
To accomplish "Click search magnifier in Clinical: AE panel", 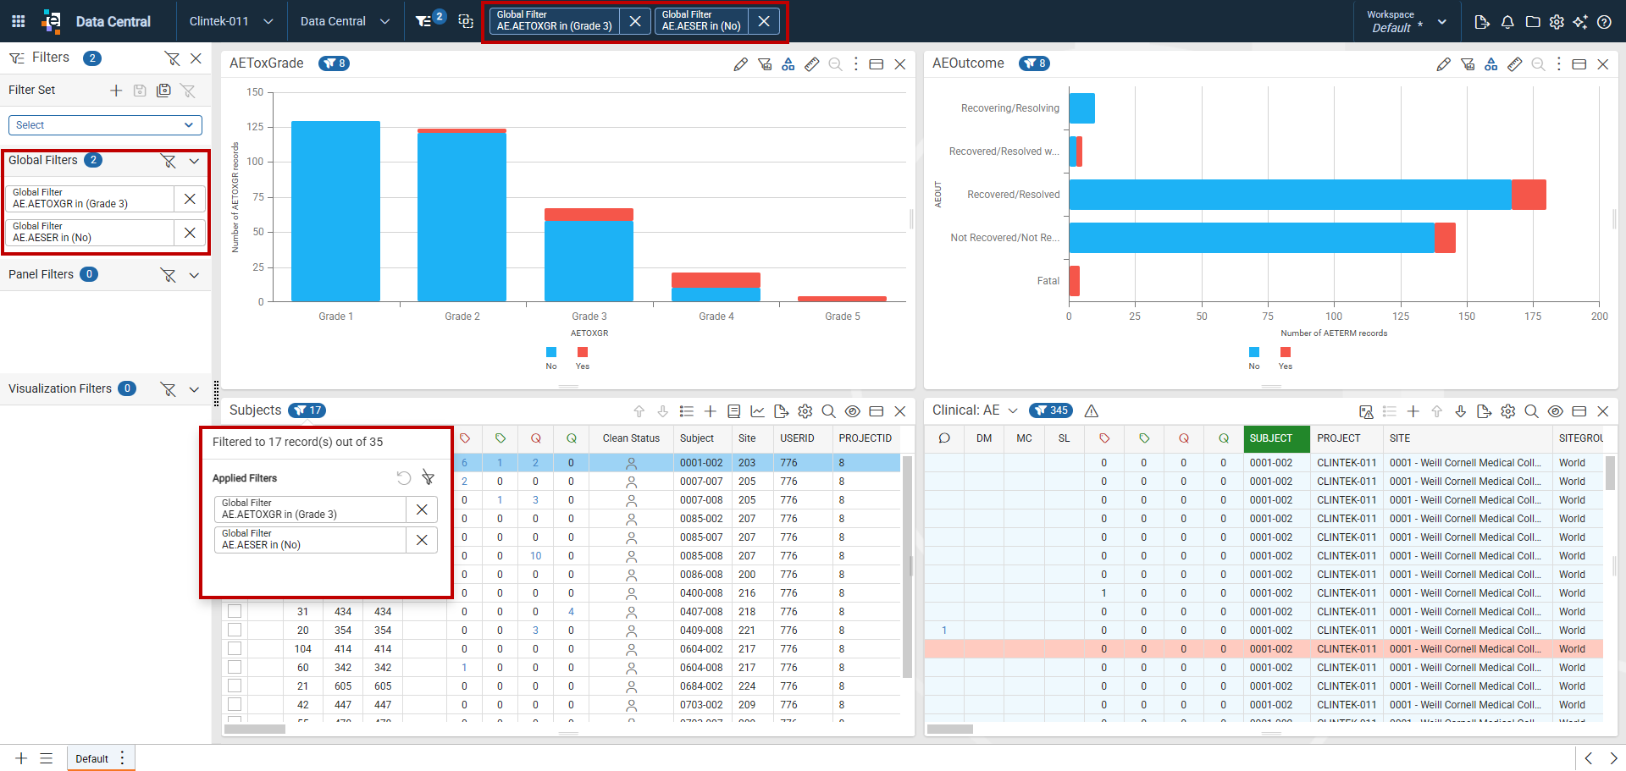I will pyautogui.click(x=1531, y=411).
